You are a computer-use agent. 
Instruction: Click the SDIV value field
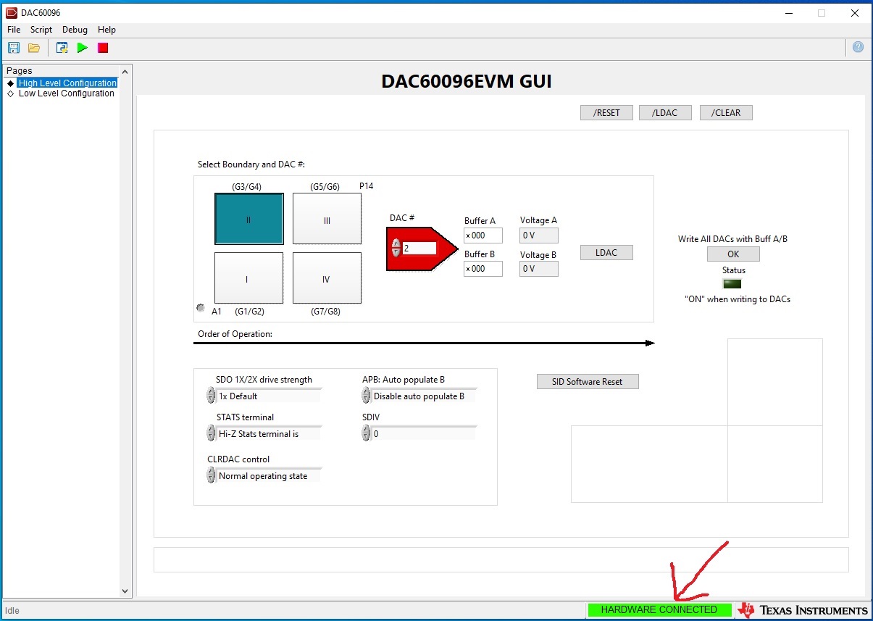click(x=424, y=434)
